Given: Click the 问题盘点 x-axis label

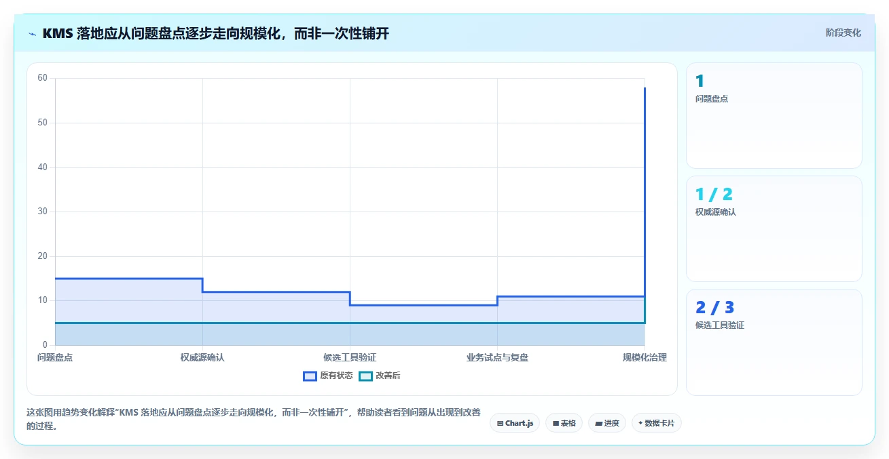Looking at the screenshot, I should [x=55, y=357].
